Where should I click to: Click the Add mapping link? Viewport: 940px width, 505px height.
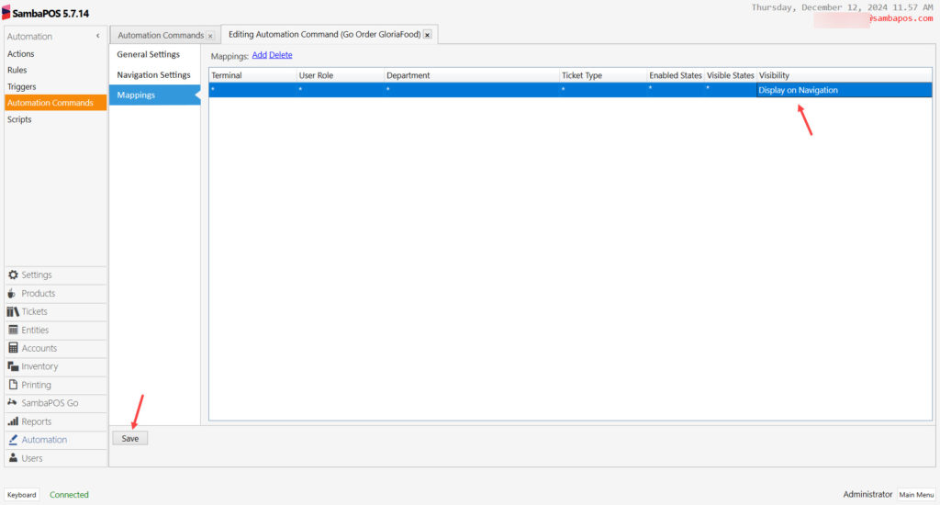[x=260, y=54]
